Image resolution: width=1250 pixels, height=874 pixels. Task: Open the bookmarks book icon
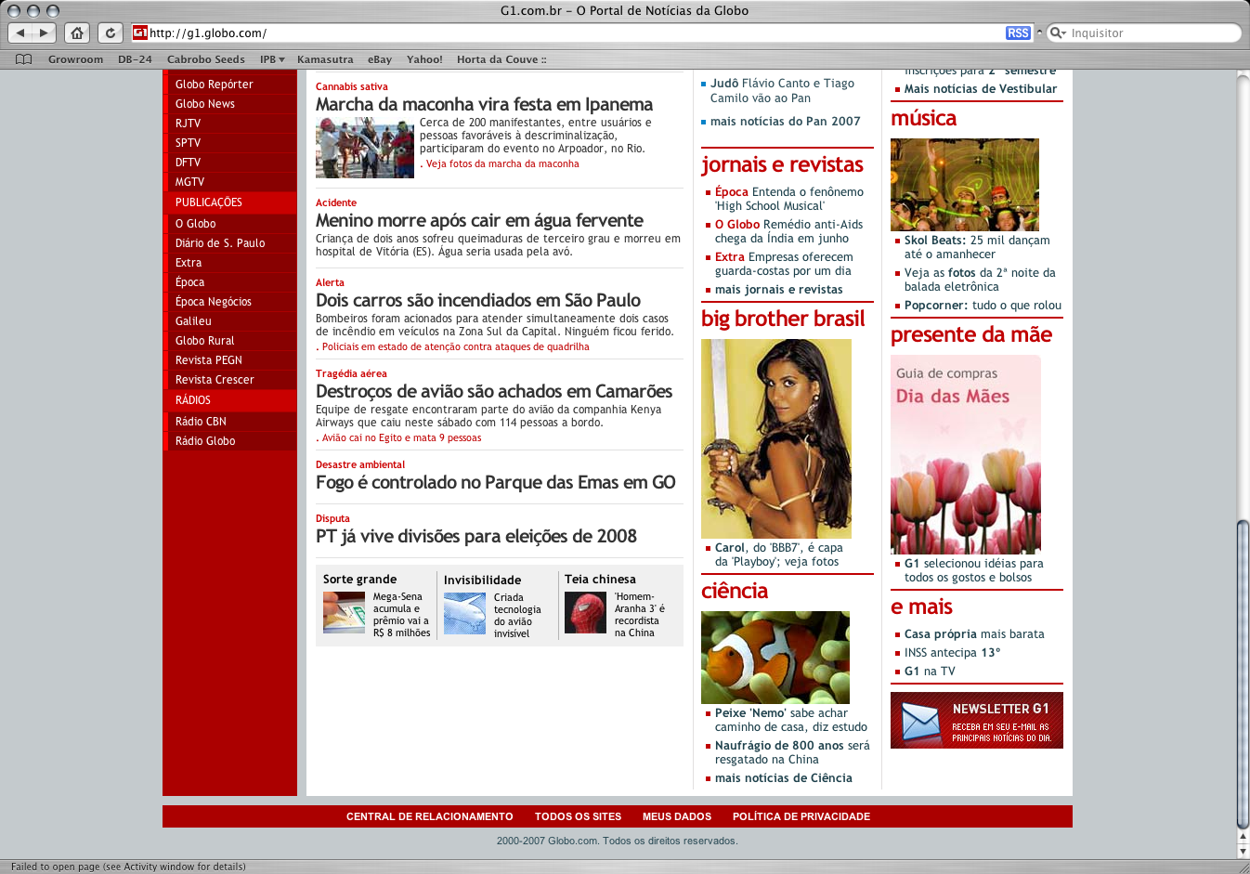24,59
